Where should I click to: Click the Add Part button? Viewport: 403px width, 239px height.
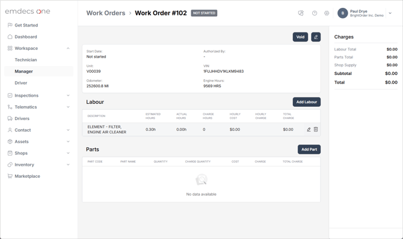[309, 150]
